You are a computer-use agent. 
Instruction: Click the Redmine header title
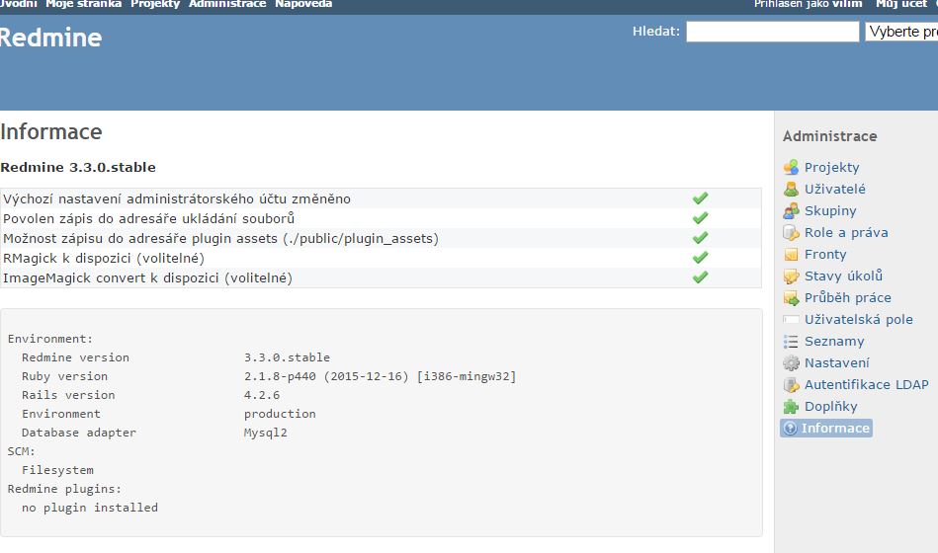(50, 38)
